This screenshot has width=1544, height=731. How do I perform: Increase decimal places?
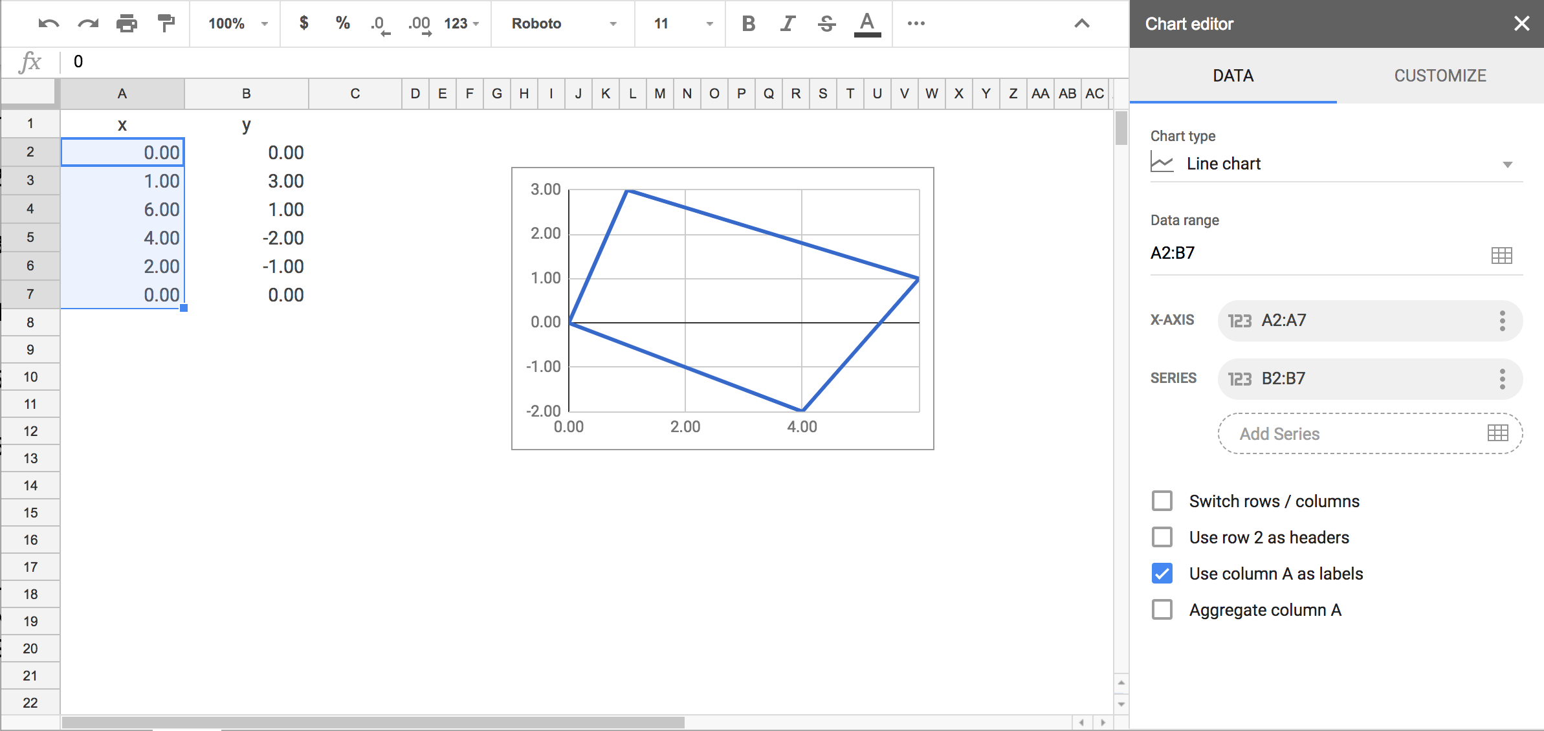(x=419, y=25)
